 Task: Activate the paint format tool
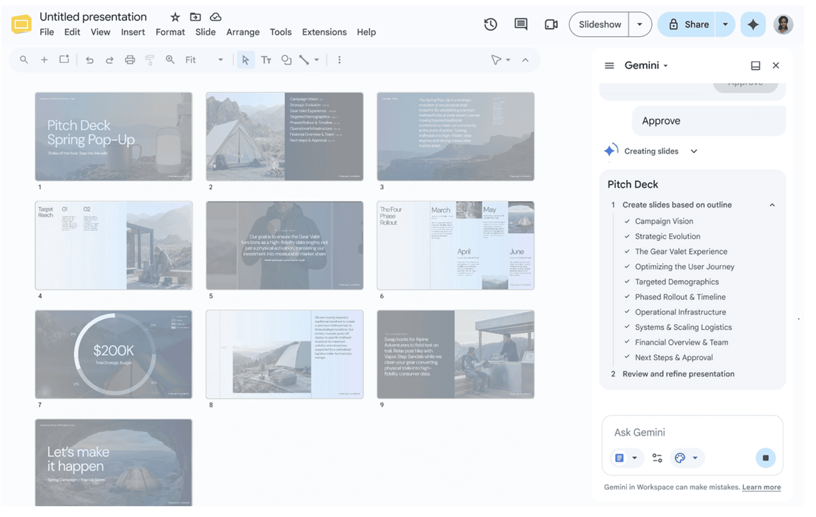click(150, 59)
